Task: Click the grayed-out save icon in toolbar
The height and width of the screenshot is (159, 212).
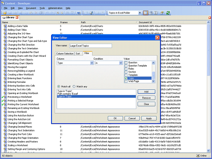Action: pos(10,13)
